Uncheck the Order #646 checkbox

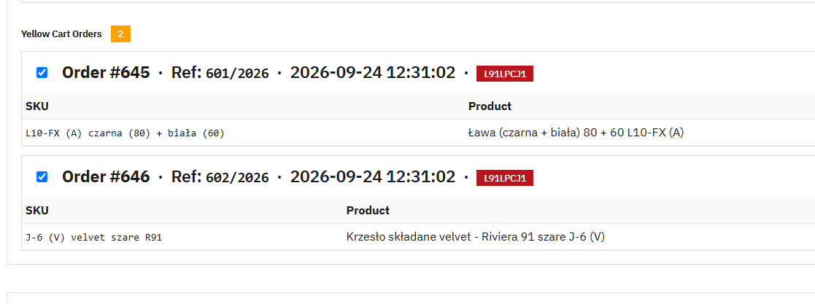pyautogui.click(x=42, y=176)
